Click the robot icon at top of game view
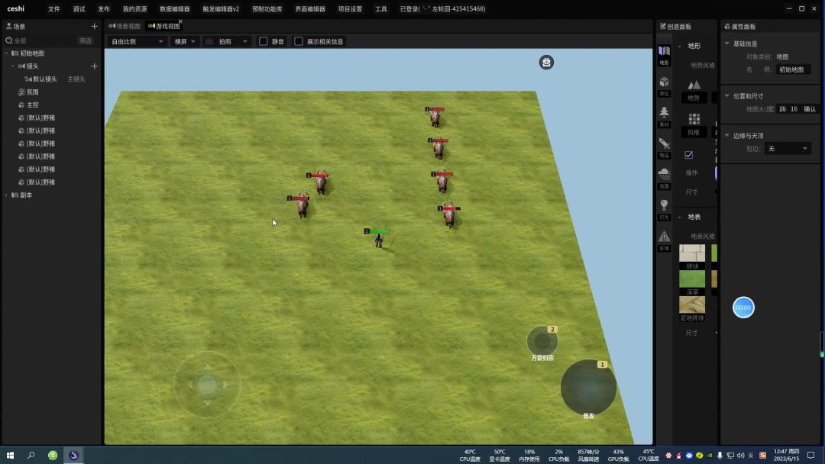This screenshot has width=825, height=464. pos(546,62)
